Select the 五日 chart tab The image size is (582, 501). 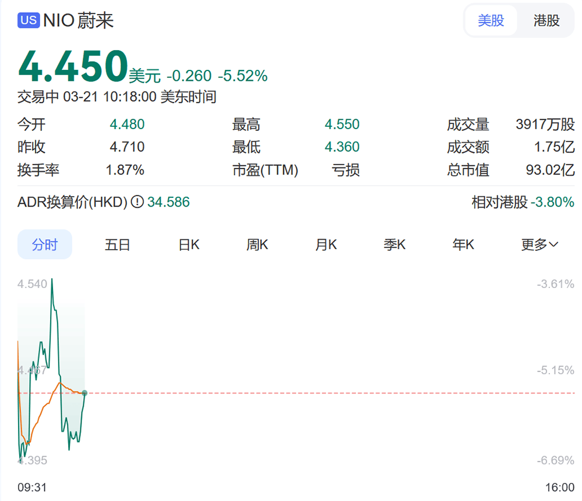click(x=118, y=244)
